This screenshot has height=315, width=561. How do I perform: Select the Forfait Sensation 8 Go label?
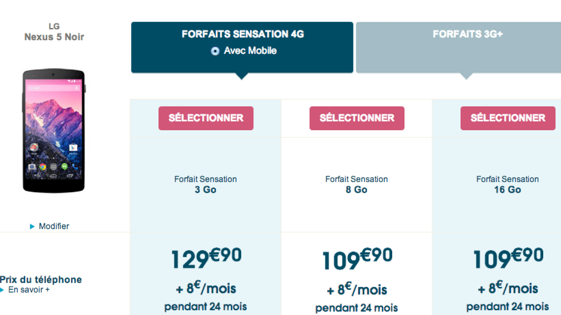point(357,184)
